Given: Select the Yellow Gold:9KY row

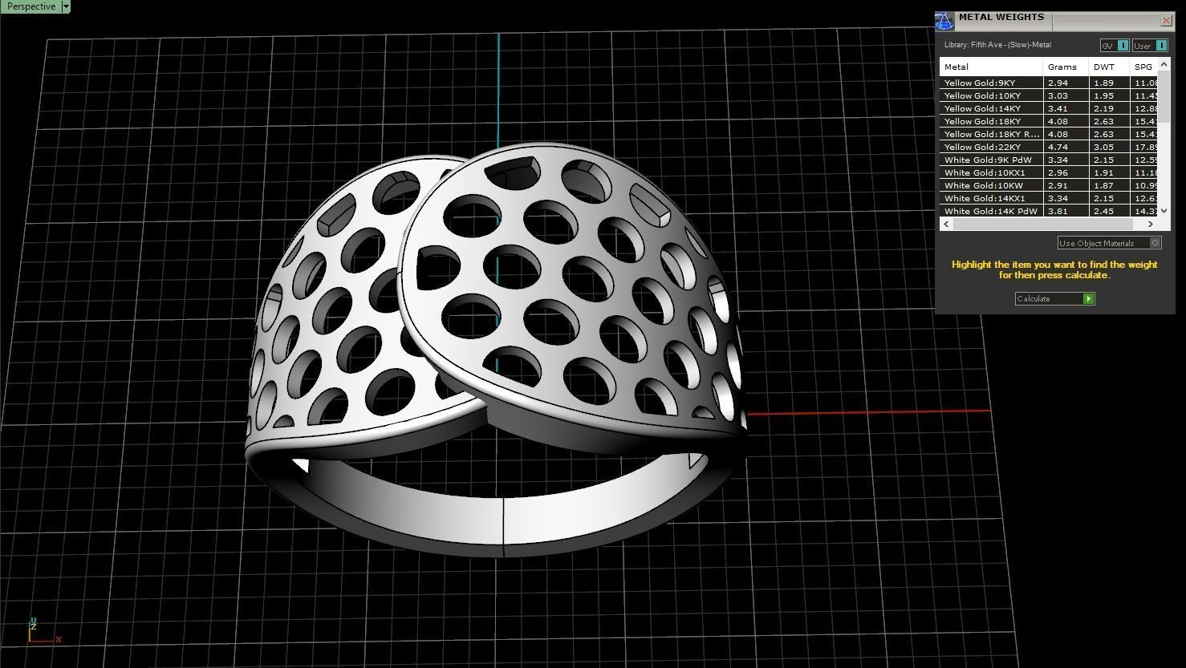Looking at the screenshot, I should point(1050,83).
